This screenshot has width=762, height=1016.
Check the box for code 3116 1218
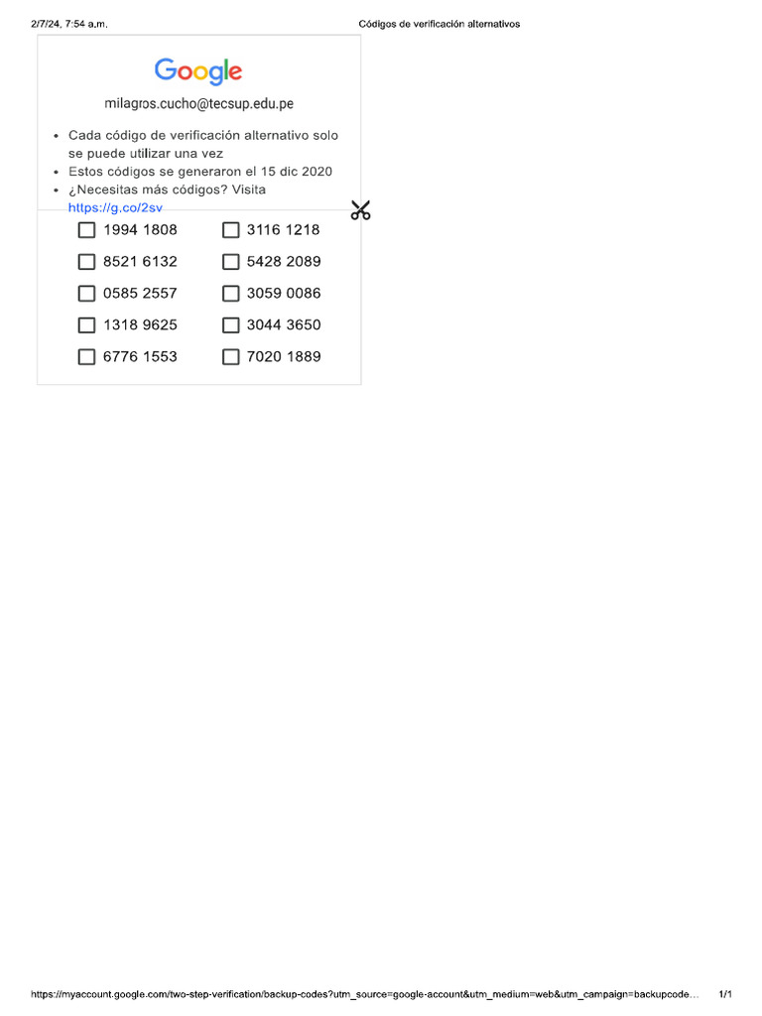(231, 230)
